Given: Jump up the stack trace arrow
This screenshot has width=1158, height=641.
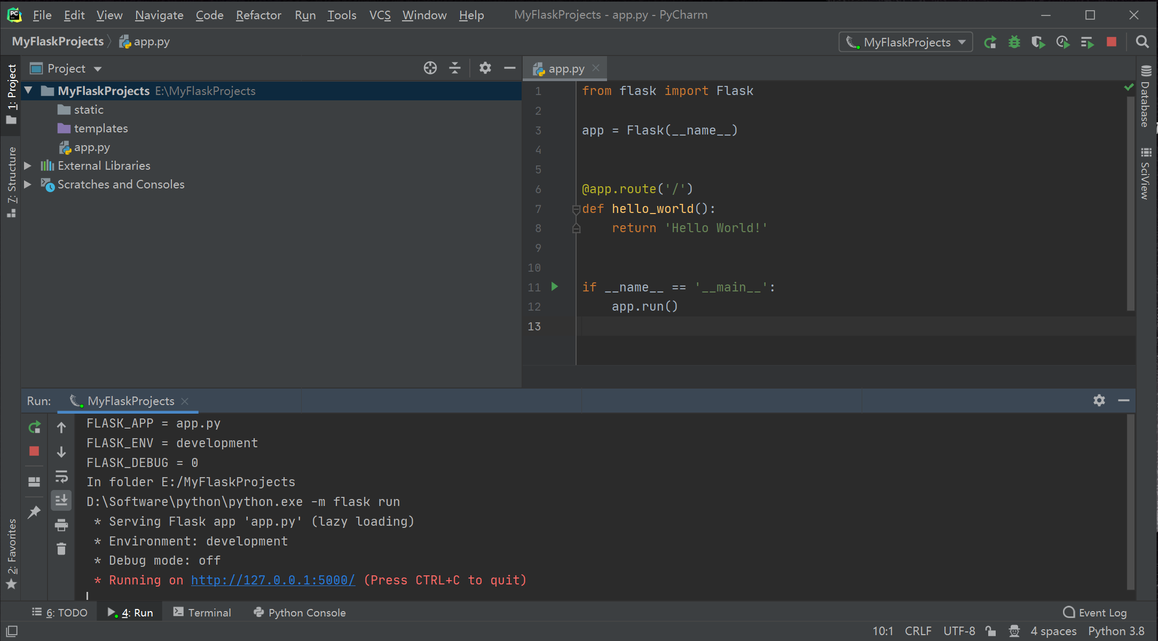Looking at the screenshot, I should [x=61, y=428].
